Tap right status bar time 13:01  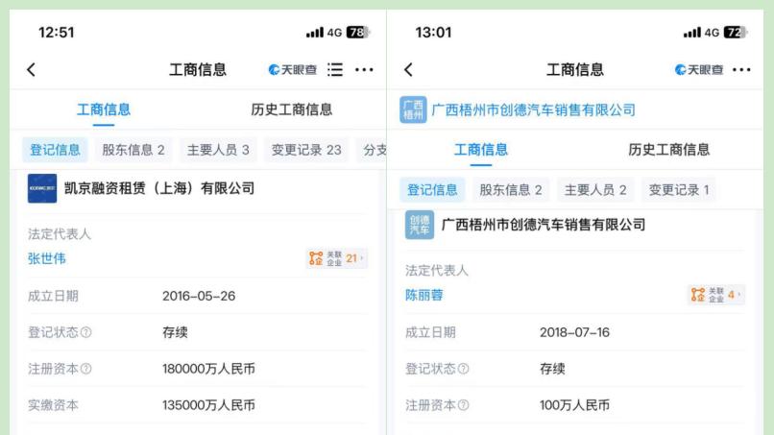(433, 33)
